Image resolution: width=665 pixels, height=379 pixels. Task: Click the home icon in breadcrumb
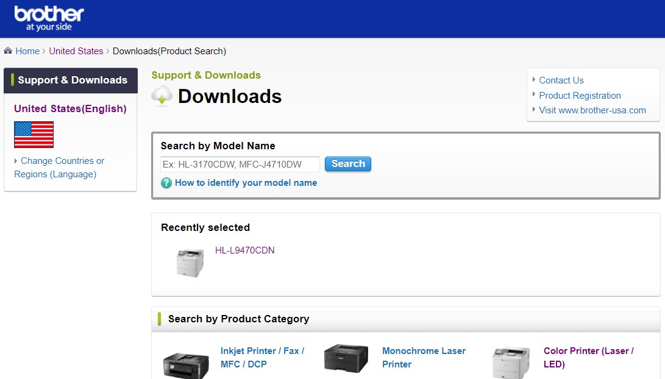tap(8, 51)
